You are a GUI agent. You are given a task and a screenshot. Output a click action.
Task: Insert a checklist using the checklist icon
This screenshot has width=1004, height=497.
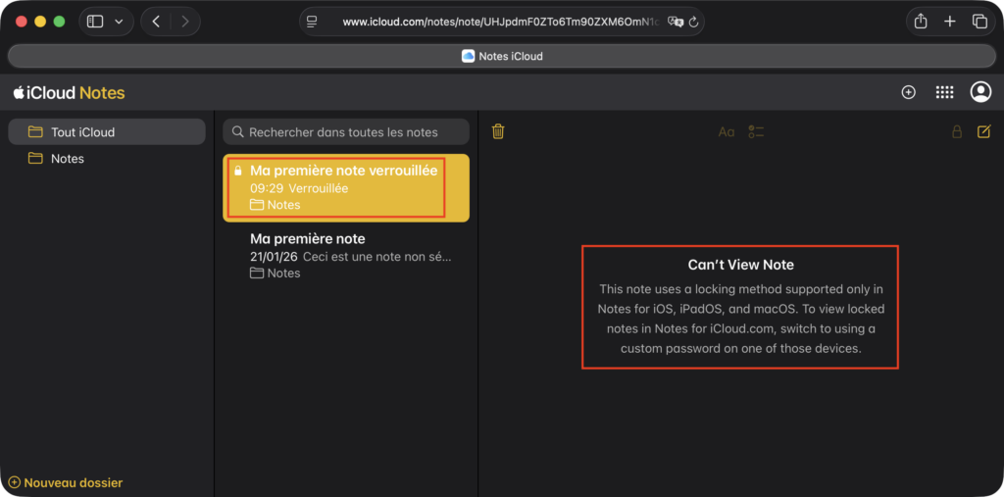756,131
